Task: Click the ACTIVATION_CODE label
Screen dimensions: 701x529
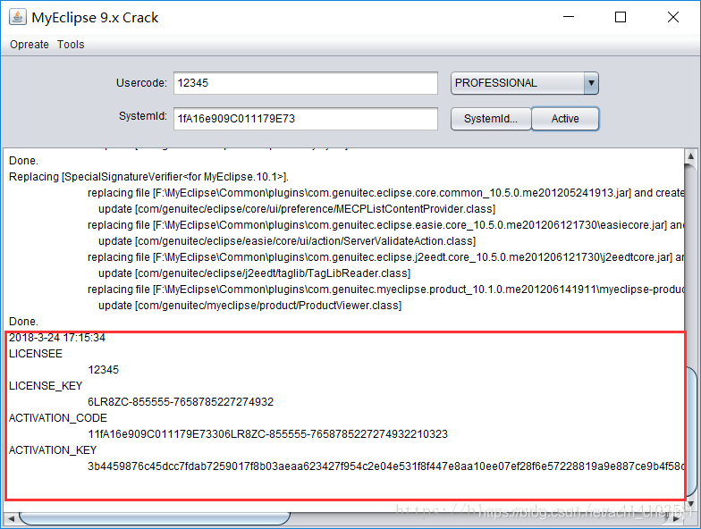Action: 58,418
